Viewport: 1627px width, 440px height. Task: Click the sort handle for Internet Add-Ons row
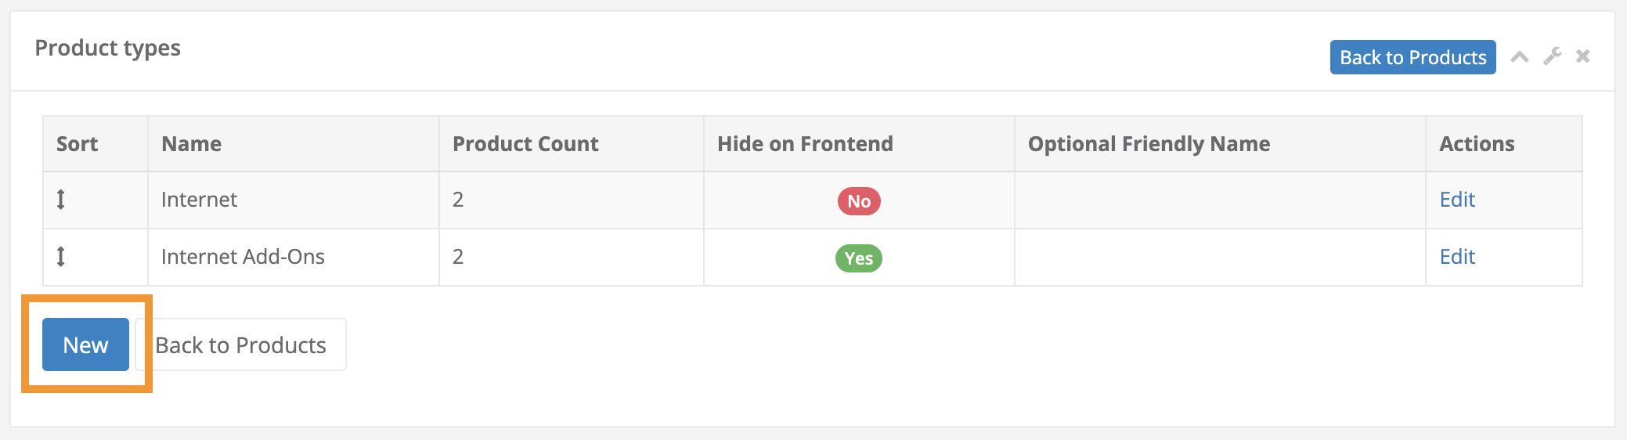(x=61, y=257)
